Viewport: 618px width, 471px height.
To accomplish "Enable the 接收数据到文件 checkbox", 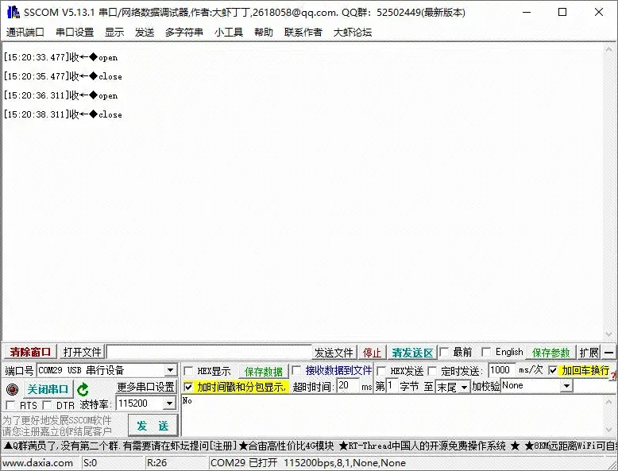I will 296,370.
